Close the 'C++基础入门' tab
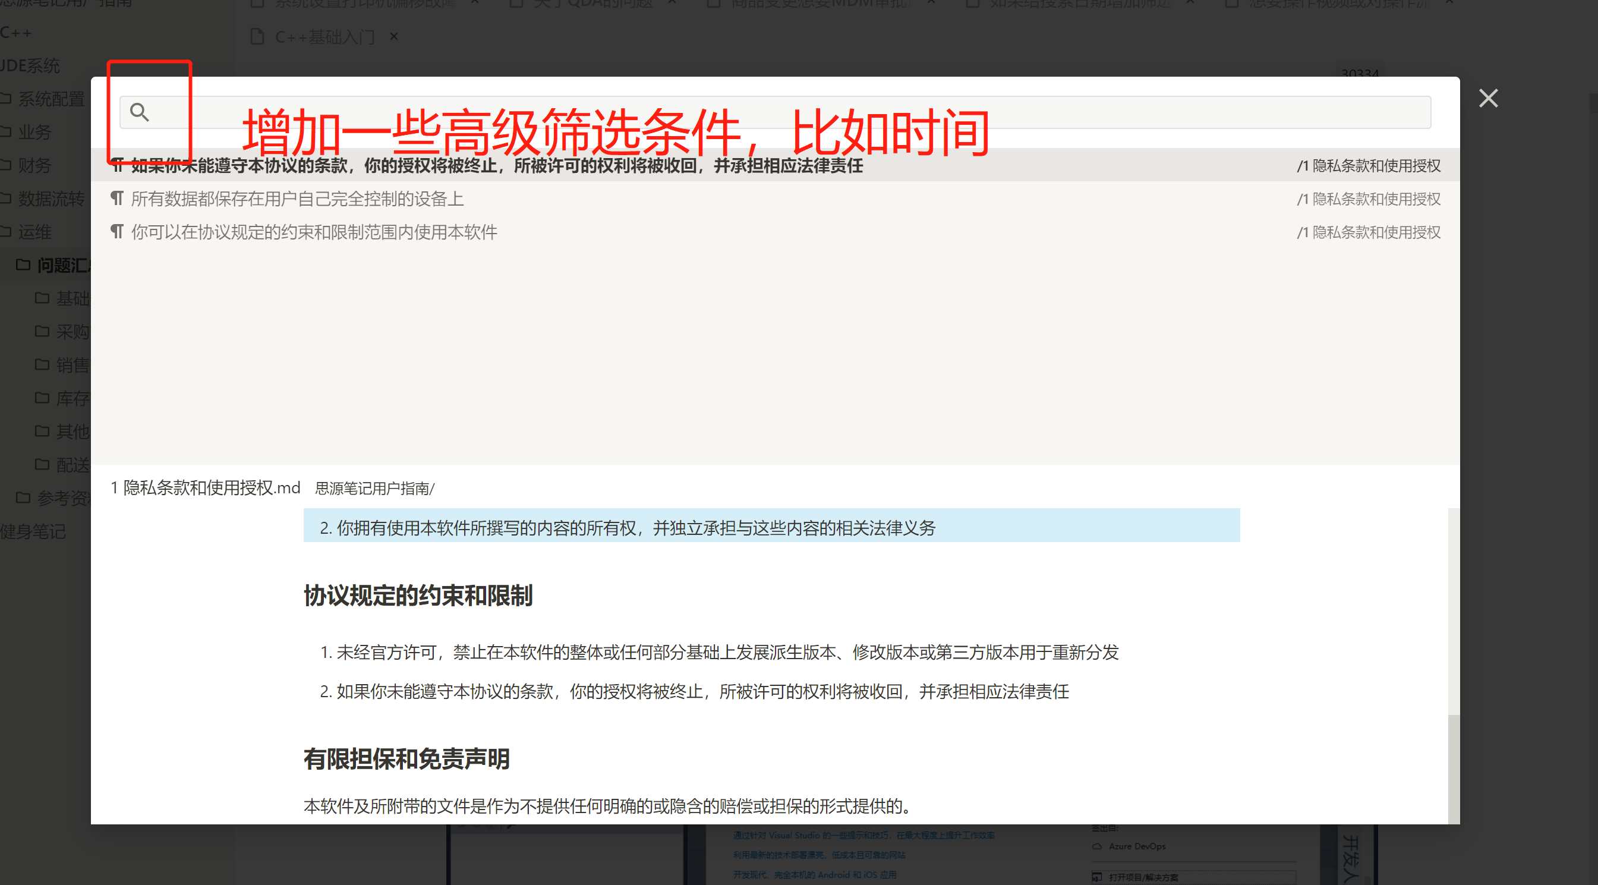Image resolution: width=1598 pixels, height=885 pixels. point(394,37)
